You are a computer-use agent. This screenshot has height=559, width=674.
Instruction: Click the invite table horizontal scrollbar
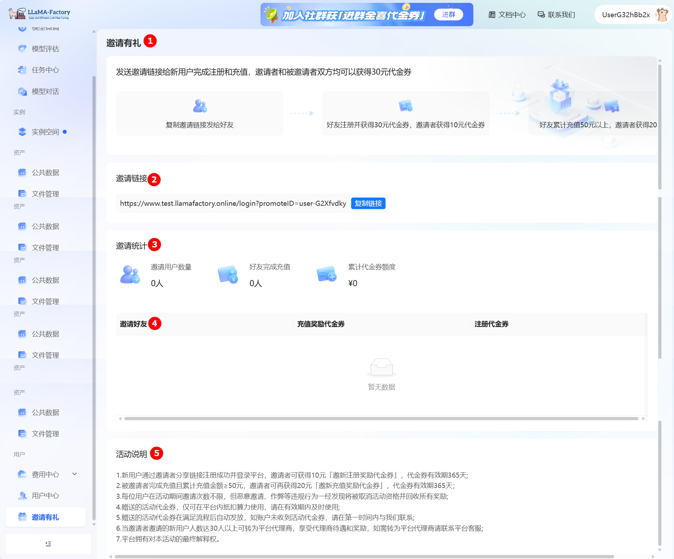[381, 418]
